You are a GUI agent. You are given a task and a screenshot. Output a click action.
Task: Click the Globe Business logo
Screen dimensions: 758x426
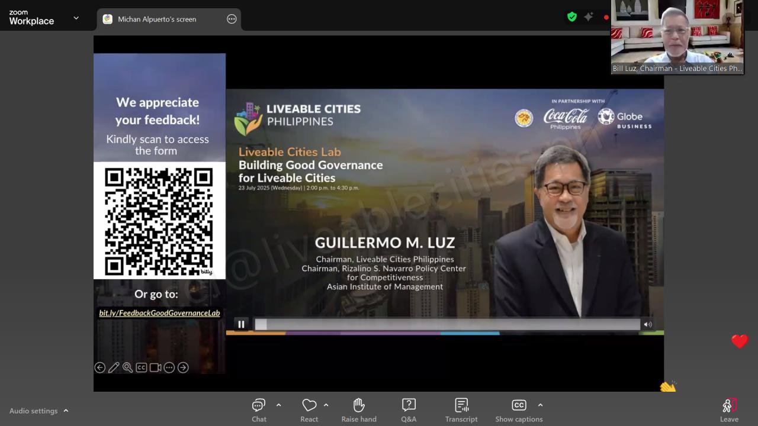point(625,118)
